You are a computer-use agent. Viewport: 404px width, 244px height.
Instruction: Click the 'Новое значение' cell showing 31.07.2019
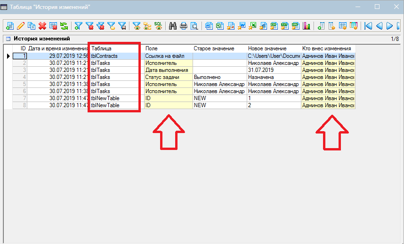[273, 70]
